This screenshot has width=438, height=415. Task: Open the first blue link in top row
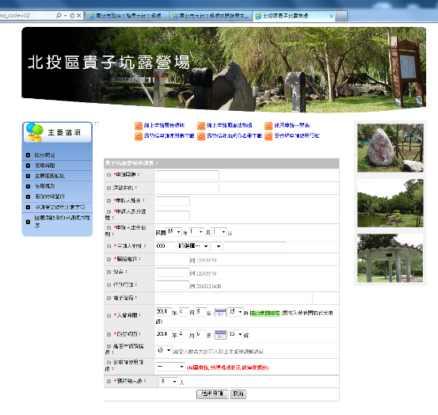[x=164, y=125]
